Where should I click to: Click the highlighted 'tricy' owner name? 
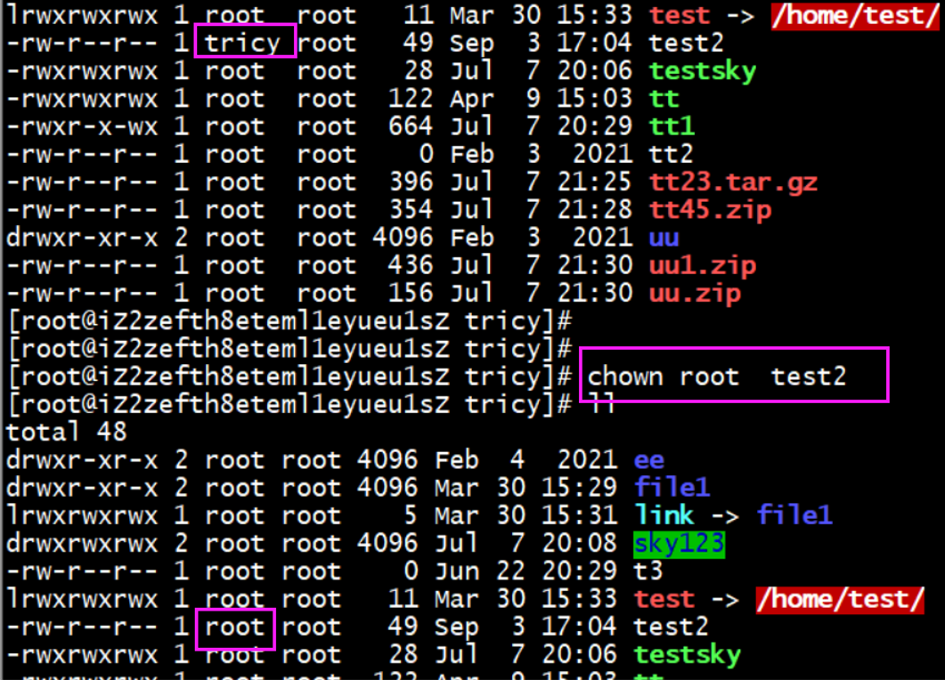tap(243, 44)
